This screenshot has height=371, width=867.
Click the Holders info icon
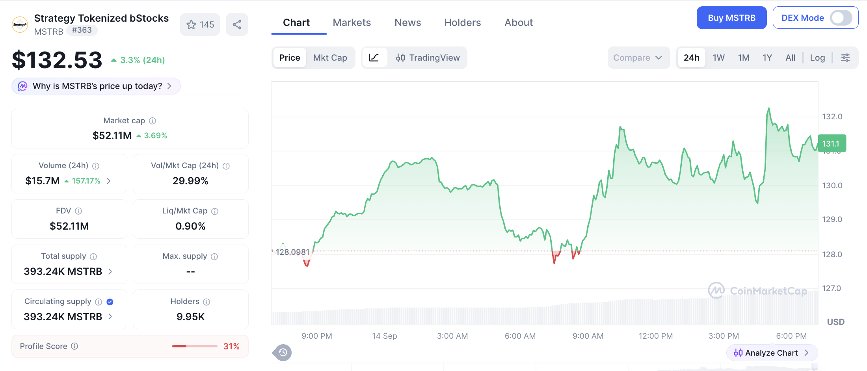[207, 302]
